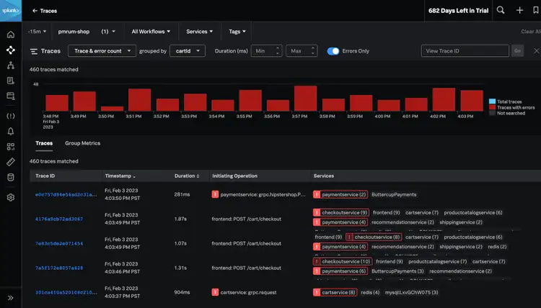The height and width of the screenshot is (308, 541).
Task: Disable the Errors Only toggle
Action: point(333,51)
